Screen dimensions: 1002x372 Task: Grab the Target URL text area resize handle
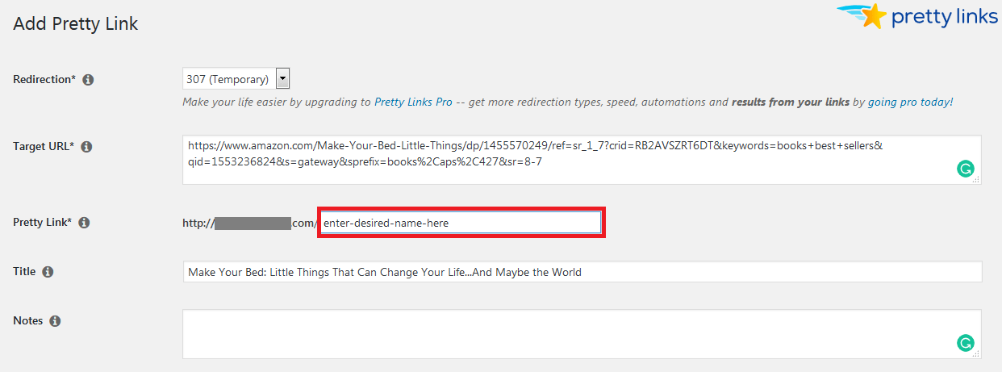(x=976, y=180)
